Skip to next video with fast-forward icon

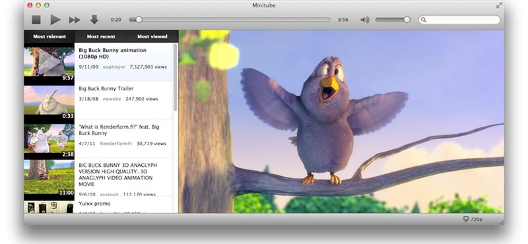(75, 20)
